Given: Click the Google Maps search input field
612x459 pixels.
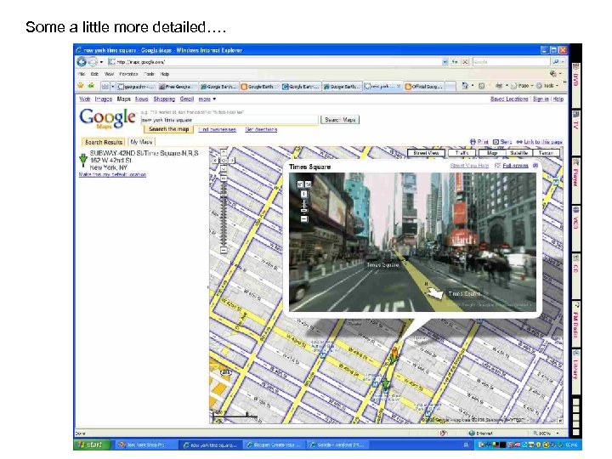Looking at the screenshot, I should [229, 120].
